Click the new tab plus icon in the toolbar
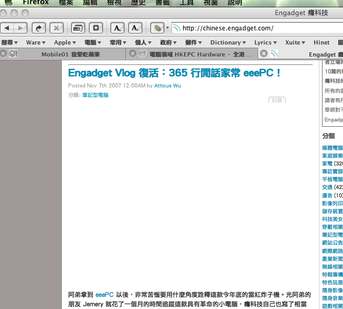The image size is (343, 309). [x=95, y=28]
